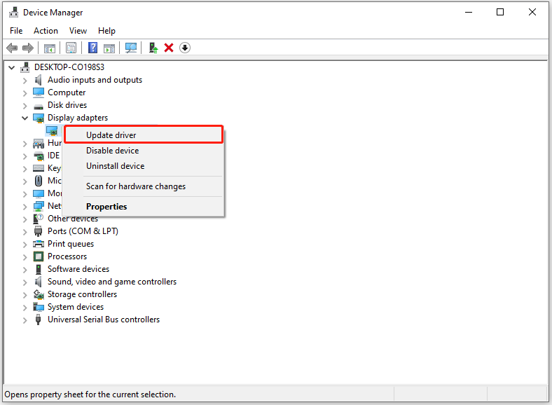Select the Processors label
This screenshot has height=405, width=552.
click(67, 256)
